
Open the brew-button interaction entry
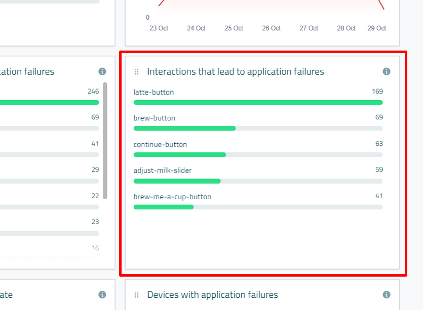click(154, 118)
